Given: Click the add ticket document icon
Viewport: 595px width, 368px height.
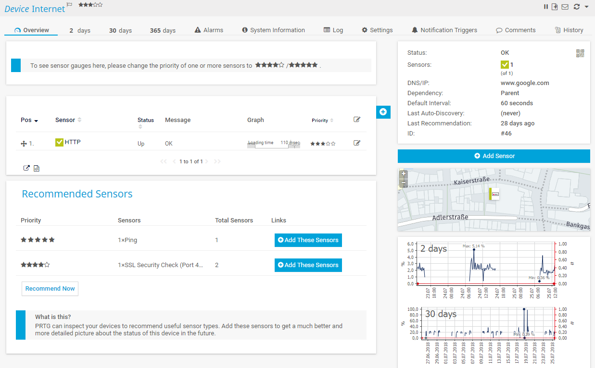Looking at the screenshot, I should pos(555,7).
